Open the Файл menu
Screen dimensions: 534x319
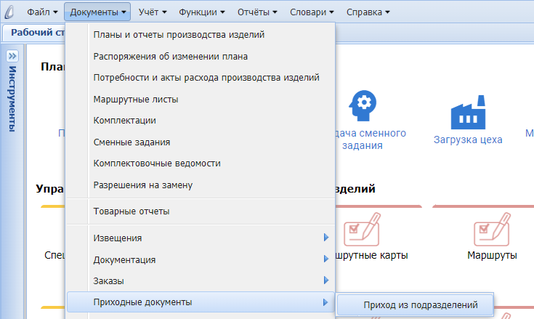(43, 12)
